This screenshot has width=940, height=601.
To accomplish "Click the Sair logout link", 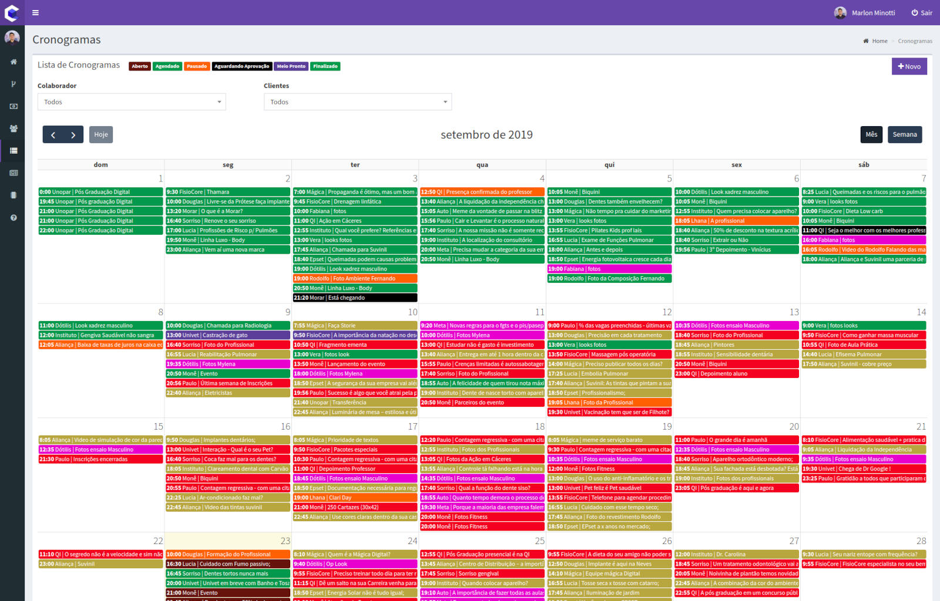I will click(922, 13).
